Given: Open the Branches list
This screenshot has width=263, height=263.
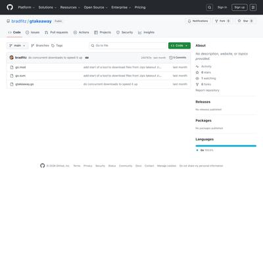Looking at the screenshot, I should (40, 45).
